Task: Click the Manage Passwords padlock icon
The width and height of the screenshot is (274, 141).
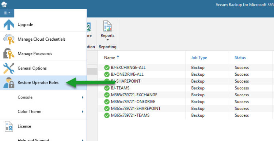Action: [9, 53]
